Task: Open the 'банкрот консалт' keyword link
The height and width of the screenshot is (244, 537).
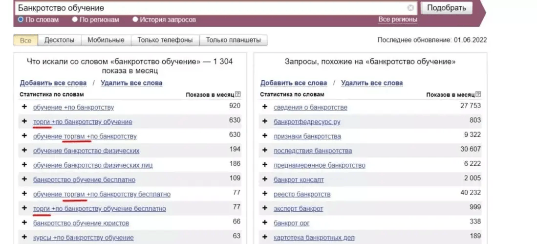Action: pyautogui.click(x=299, y=179)
